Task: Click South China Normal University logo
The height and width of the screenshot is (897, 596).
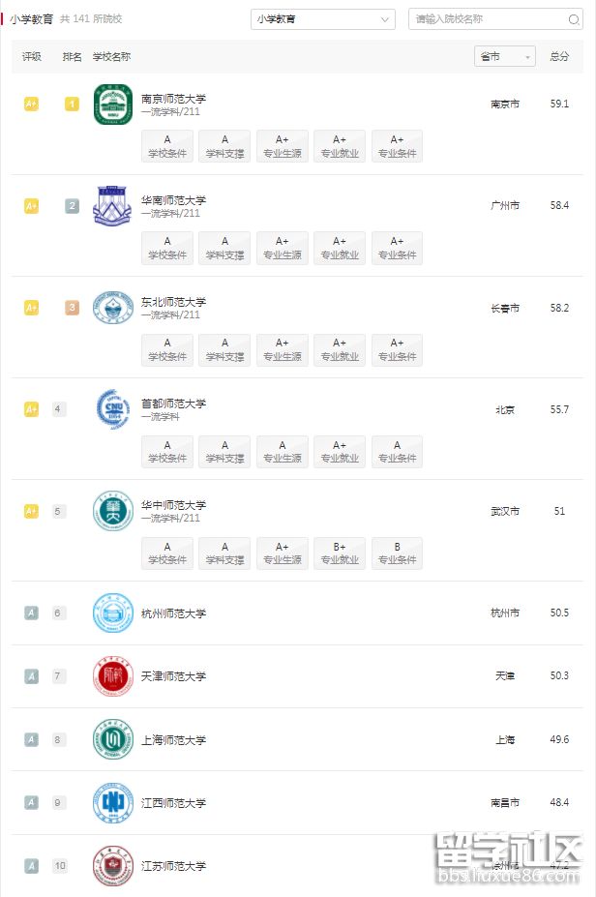Action: point(112,206)
